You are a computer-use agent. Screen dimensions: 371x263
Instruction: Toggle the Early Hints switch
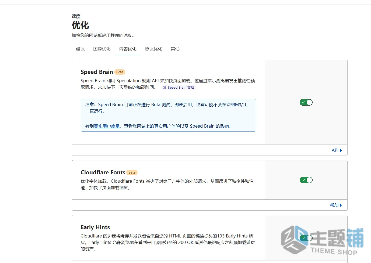pos(306,238)
